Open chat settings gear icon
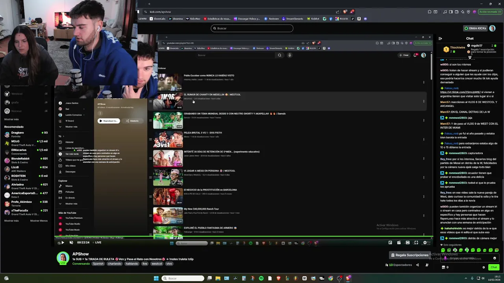The image size is (504, 283). (484, 267)
